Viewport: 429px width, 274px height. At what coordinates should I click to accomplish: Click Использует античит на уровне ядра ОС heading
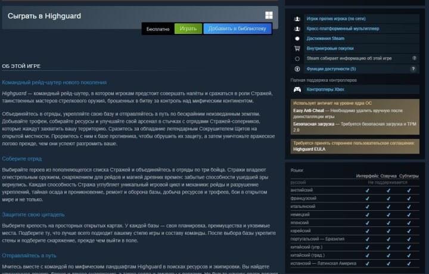click(332, 103)
